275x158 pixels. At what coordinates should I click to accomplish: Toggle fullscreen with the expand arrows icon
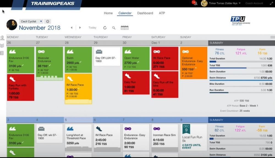(x=271, y=3)
